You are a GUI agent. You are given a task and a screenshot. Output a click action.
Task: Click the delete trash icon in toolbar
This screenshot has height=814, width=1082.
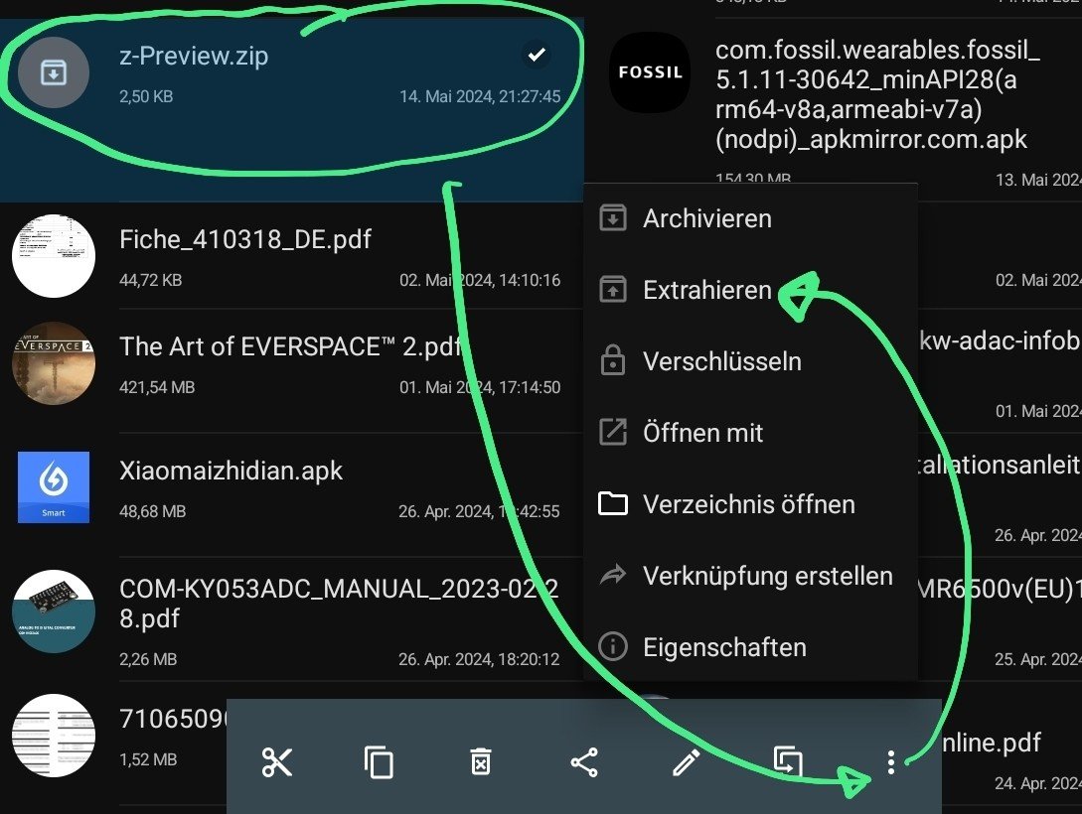(x=481, y=762)
